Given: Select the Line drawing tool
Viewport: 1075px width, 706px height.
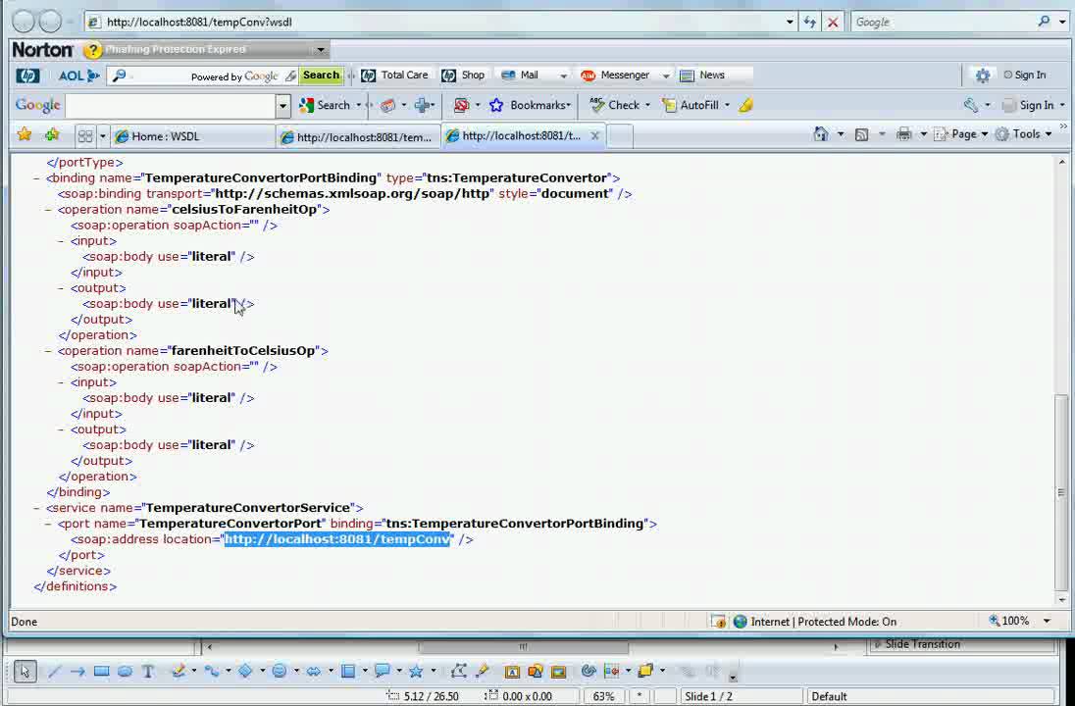Looking at the screenshot, I should pyautogui.click(x=54, y=672).
